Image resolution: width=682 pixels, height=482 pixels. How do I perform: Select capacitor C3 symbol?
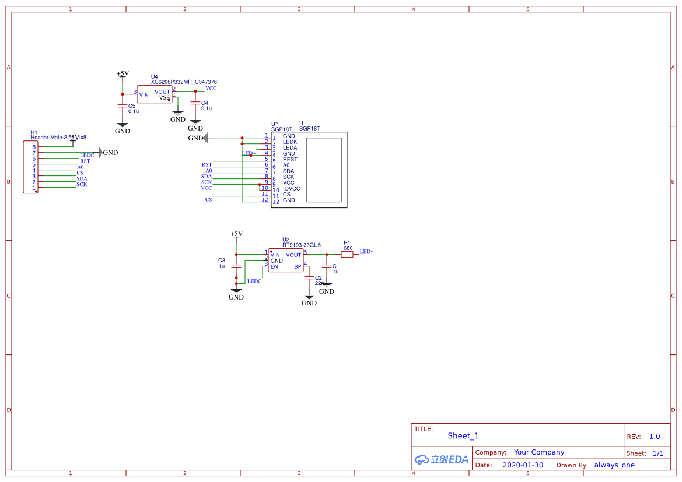(x=236, y=265)
